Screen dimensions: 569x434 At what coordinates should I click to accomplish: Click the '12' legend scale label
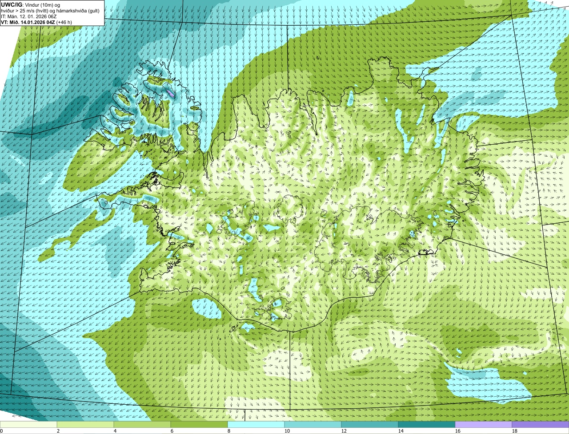344,431
